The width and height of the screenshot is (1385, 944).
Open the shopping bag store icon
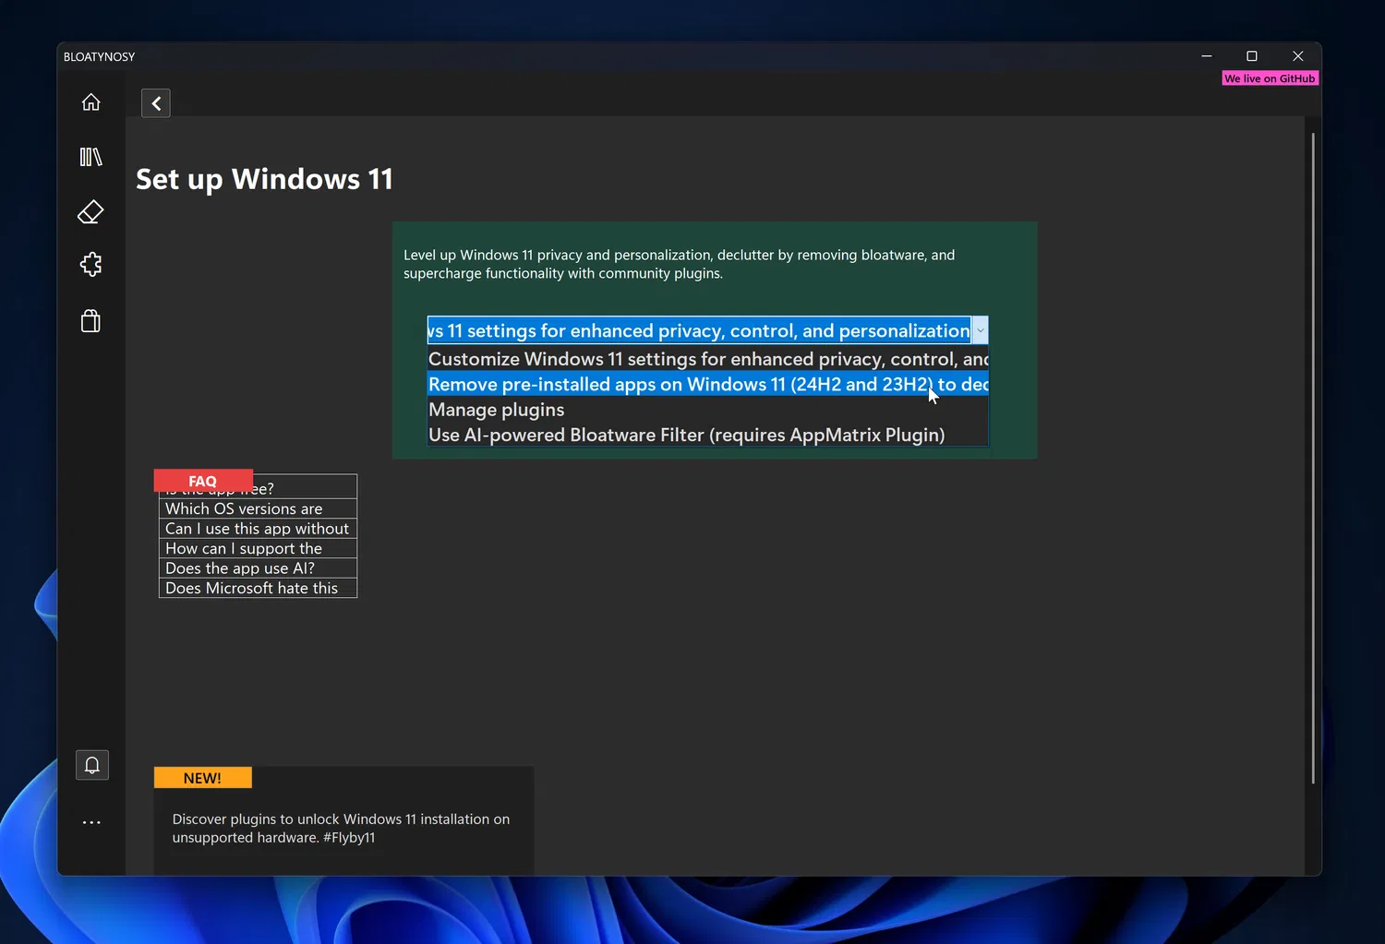90,320
